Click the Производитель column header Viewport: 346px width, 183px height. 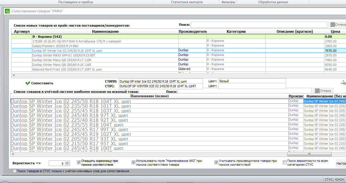(x=192, y=31)
